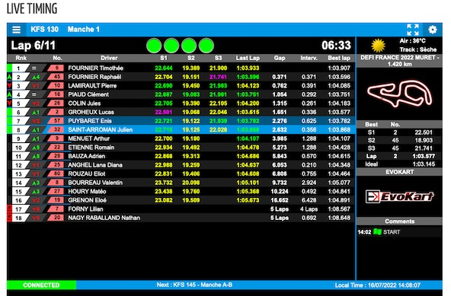The width and height of the screenshot is (451, 296).
Task: Click the Local Time display in status bar
Action: 377,285
